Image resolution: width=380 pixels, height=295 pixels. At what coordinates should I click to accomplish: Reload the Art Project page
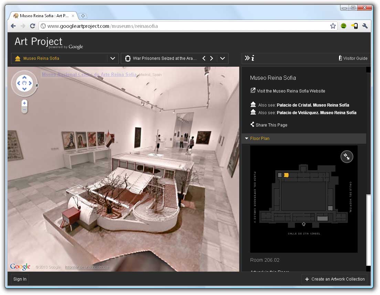[x=32, y=26]
